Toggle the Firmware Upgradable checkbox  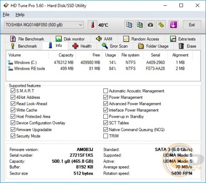pos(13,130)
